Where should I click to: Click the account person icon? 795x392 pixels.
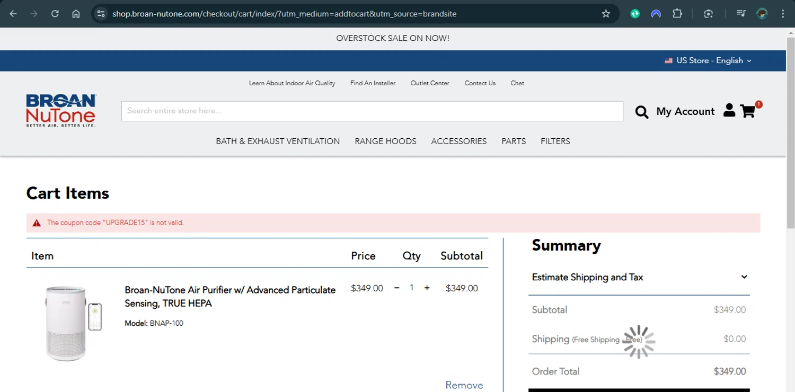point(729,110)
